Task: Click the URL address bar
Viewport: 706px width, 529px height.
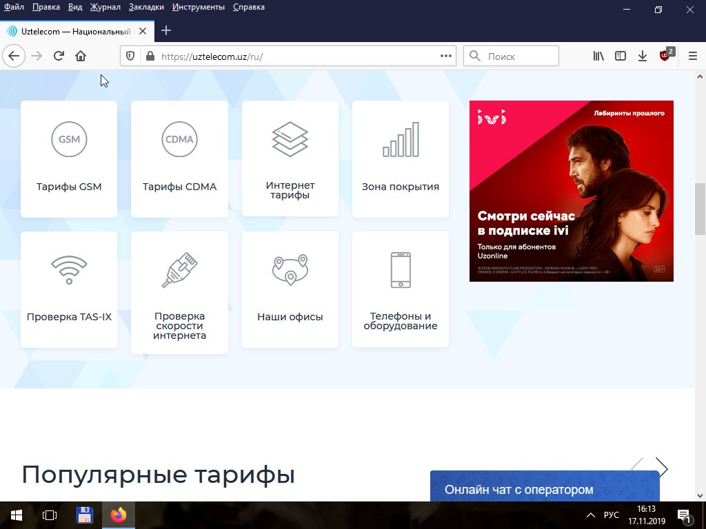Action: tap(288, 56)
